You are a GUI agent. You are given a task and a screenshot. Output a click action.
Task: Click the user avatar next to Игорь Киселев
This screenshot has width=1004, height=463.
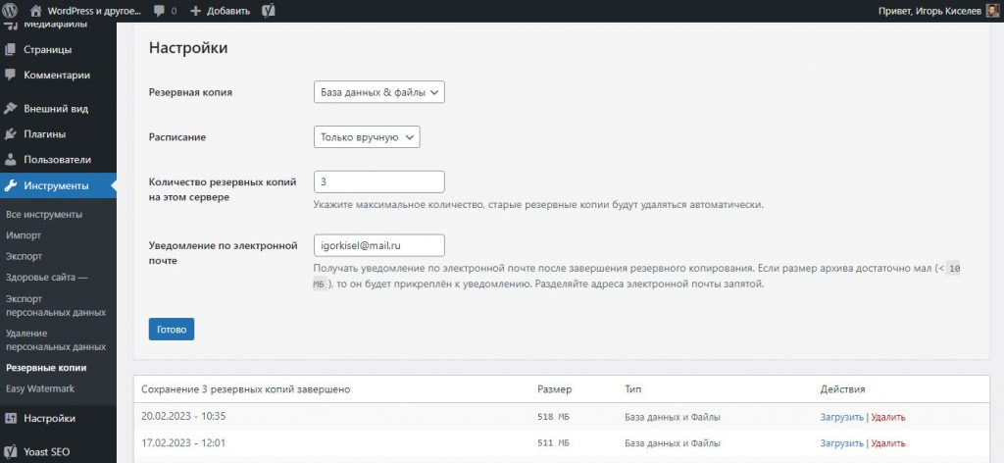pyautogui.click(x=992, y=10)
